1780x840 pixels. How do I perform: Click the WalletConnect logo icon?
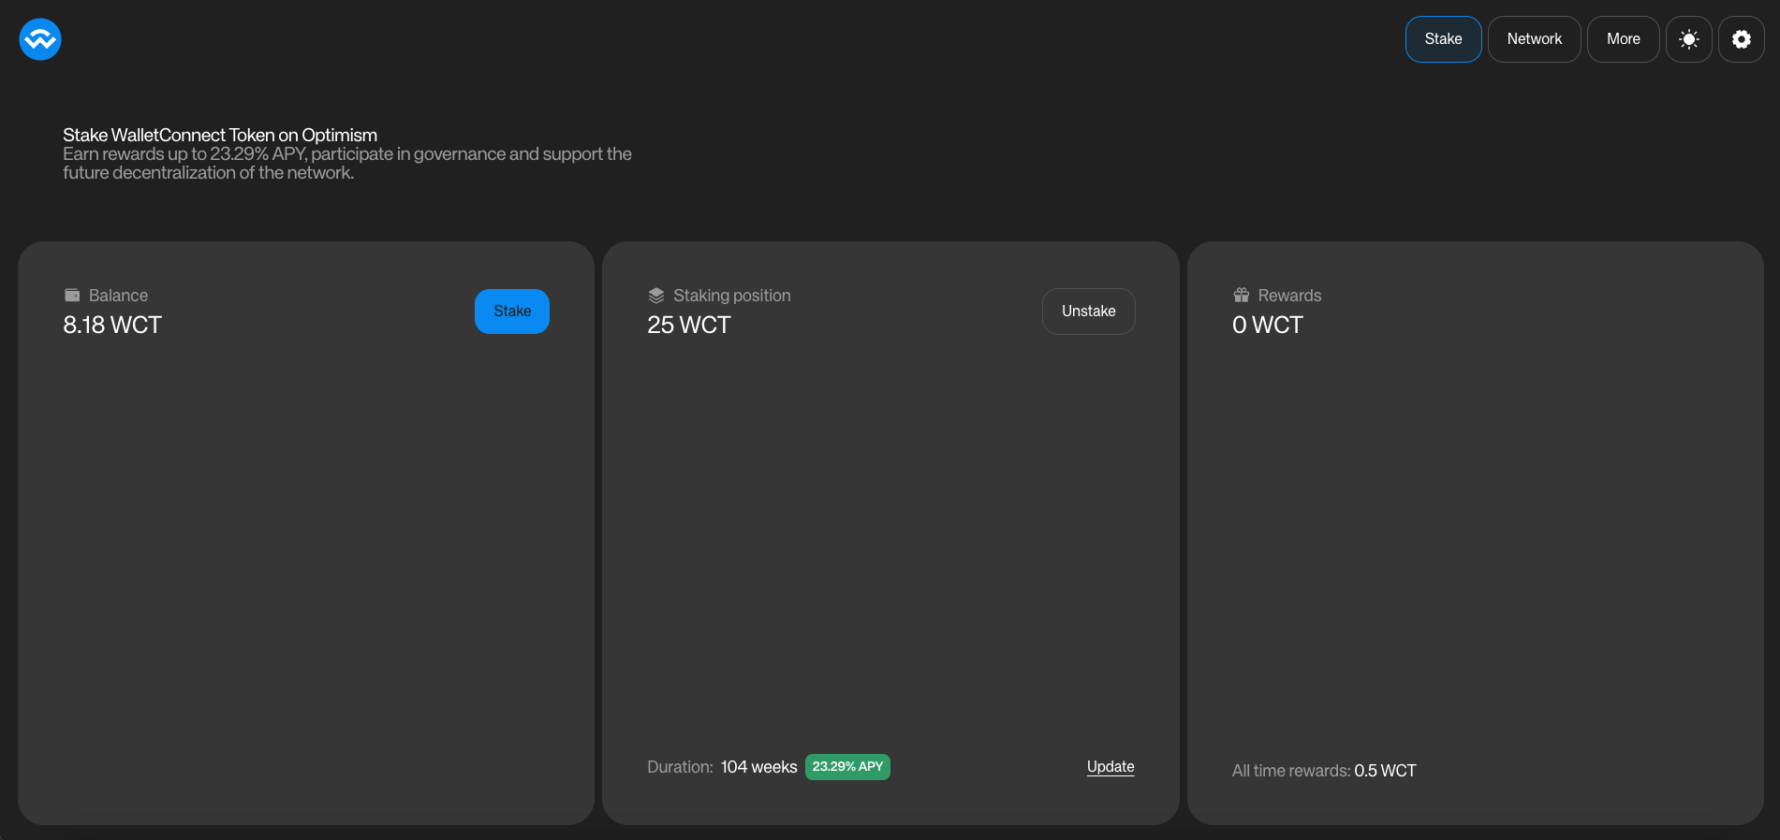pos(40,39)
